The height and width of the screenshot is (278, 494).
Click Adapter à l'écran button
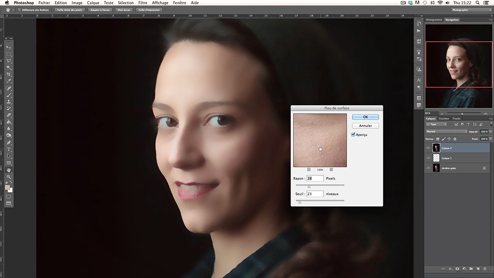(100, 10)
